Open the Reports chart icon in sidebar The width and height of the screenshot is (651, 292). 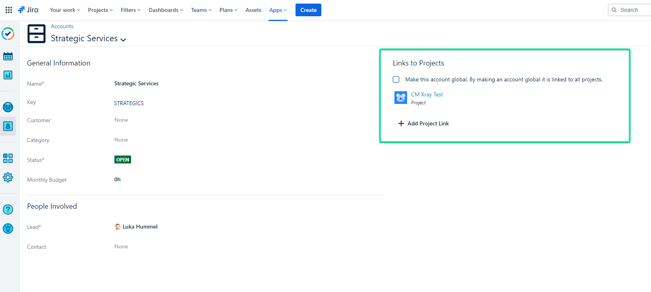[8, 75]
